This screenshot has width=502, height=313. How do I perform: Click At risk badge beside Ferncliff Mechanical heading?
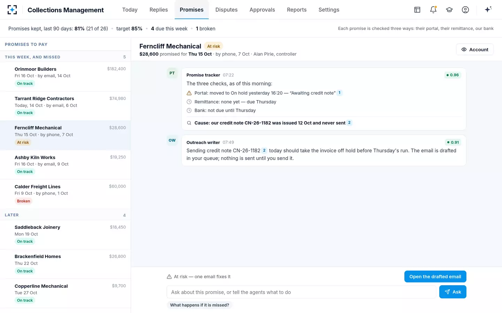pyautogui.click(x=214, y=46)
